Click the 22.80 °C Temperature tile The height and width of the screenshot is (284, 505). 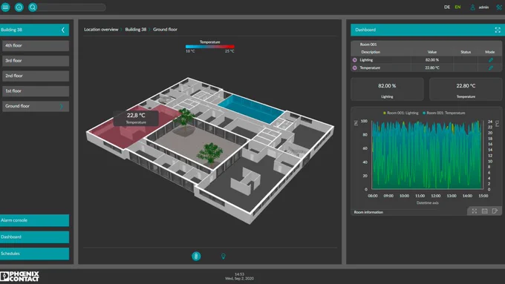click(466, 90)
